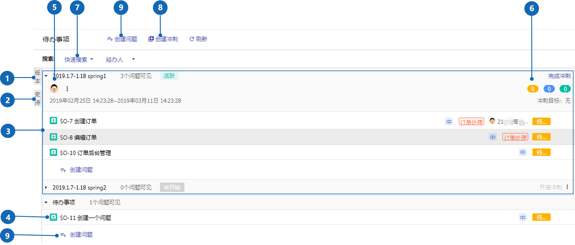
Task: Click the story type icon of SO-11
Action: tap(53, 217)
